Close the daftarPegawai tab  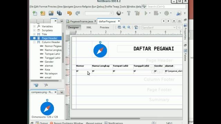click(x=119, y=21)
